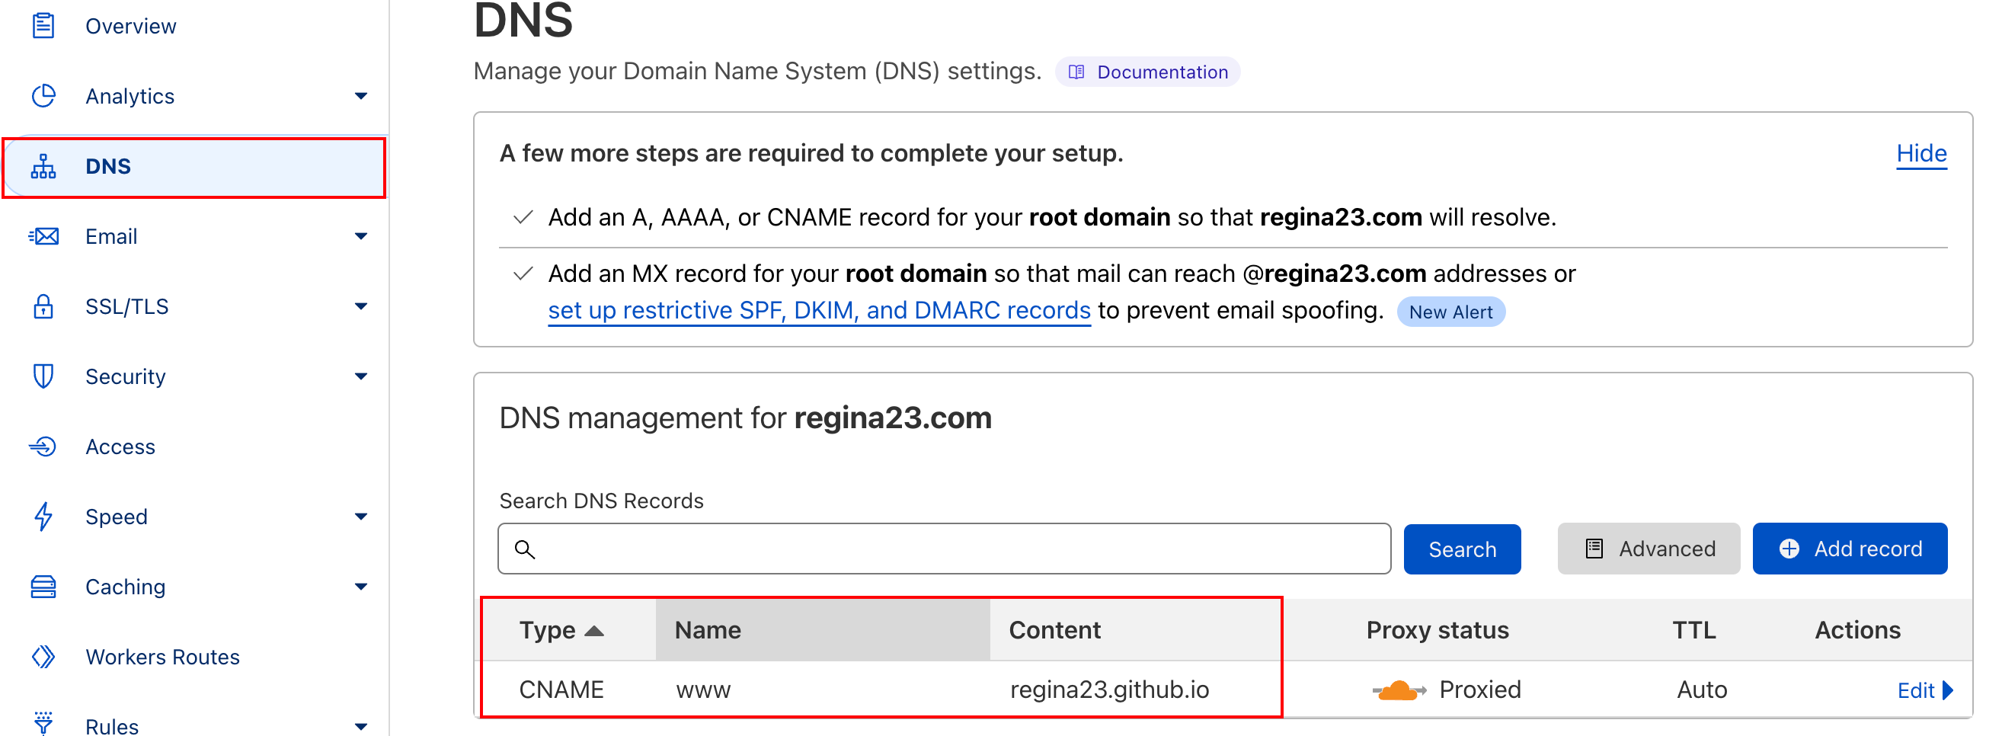
Task: Expand the Caching menu arrow
Action: [360, 587]
